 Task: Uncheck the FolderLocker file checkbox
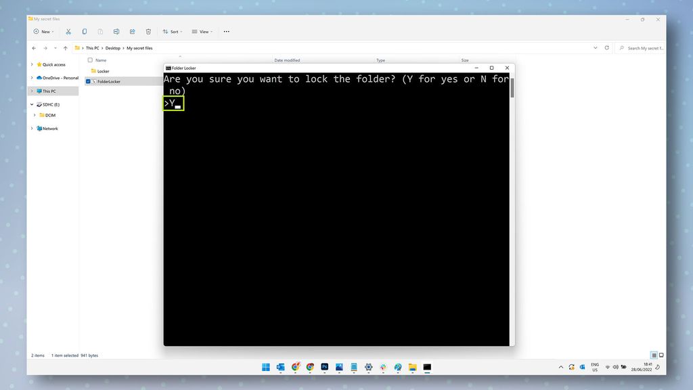[90, 81]
